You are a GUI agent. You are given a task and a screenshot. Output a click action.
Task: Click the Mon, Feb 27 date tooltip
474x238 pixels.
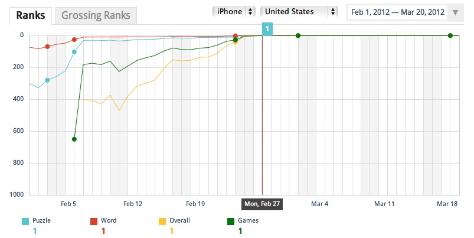pos(261,204)
